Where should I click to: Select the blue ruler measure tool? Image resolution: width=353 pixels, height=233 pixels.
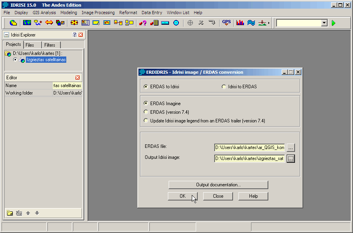pyautogui.click(x=165, y=23)
